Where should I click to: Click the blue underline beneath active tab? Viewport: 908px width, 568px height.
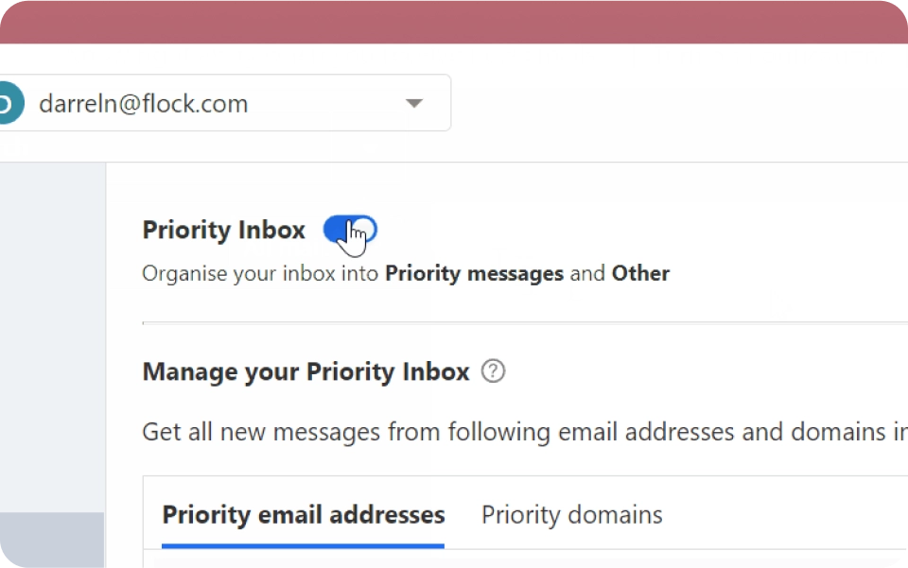[x=303, y=545]
